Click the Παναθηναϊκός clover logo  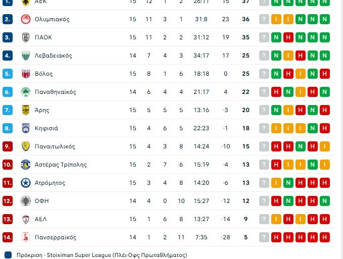[x=25, y=92]
